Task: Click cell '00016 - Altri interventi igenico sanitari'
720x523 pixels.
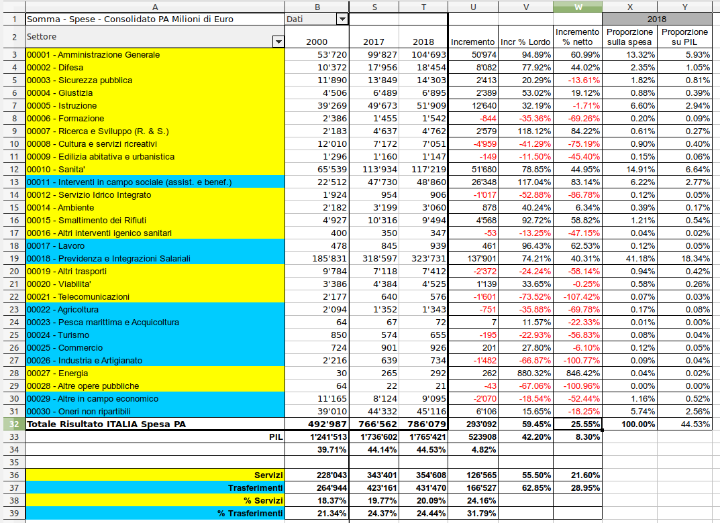Action: (155, 233)
